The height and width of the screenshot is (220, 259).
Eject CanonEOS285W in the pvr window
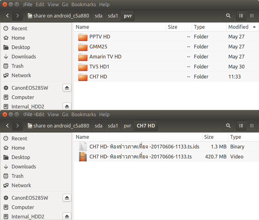67,88
